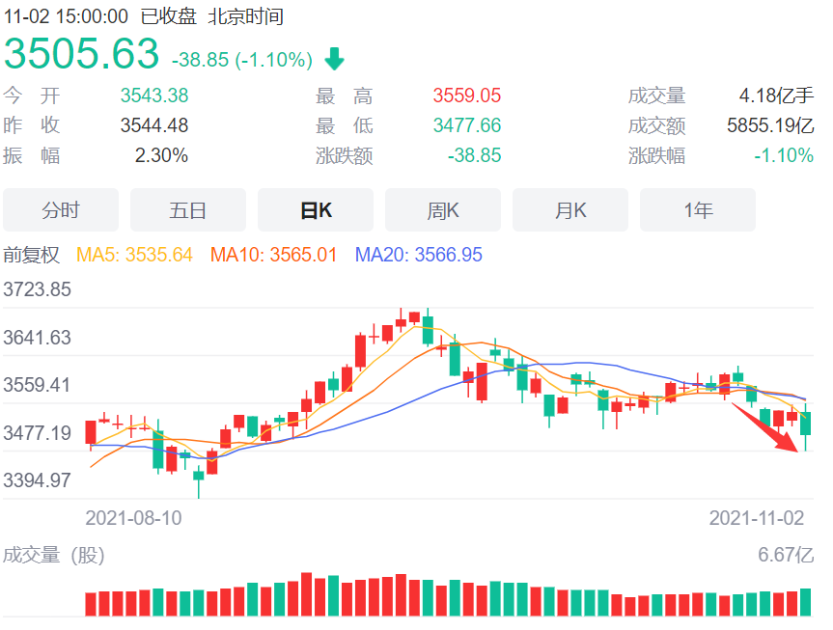Click the 昨收 value 3544.48
The height and width of the screenshot is (630, 833).
point(154,125)
